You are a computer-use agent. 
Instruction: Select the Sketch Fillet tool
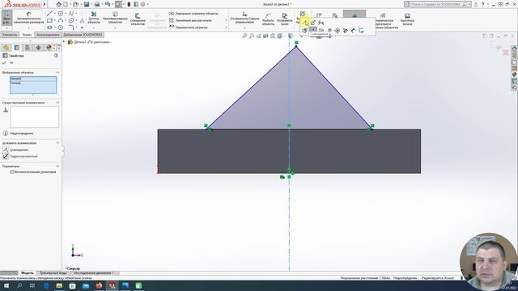[71, 27]
